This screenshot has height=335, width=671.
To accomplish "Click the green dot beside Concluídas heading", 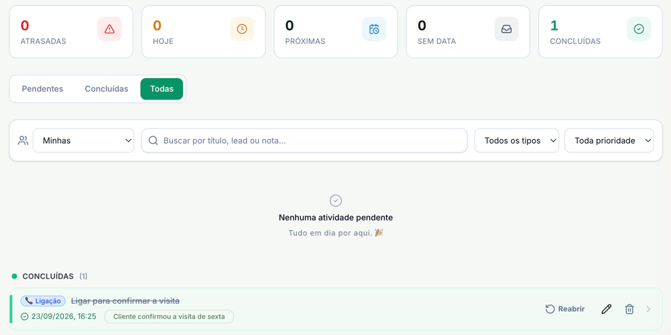I will 14,276.
